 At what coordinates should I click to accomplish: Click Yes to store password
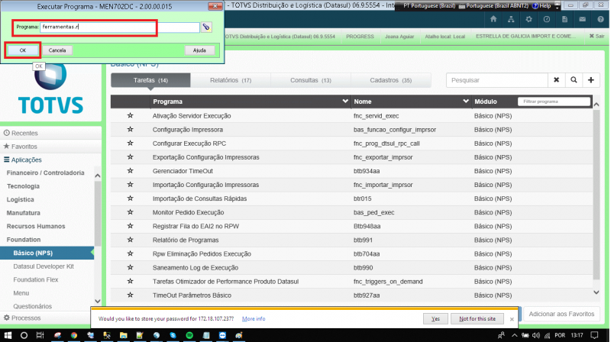(x=435, y=318)
